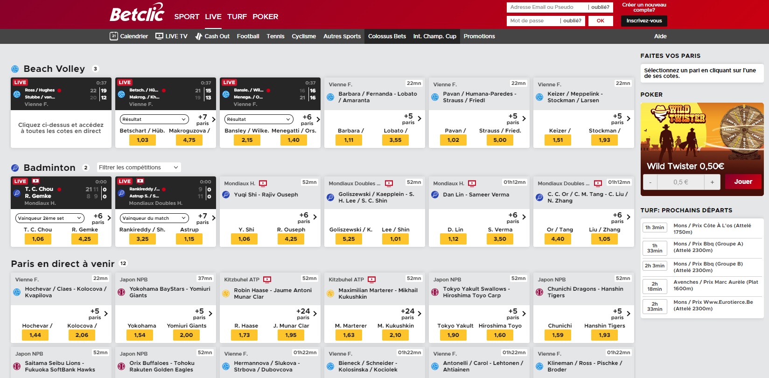Open Vainqueur du match dropdown
This screenshot has width=769, height=378.
(154, 218)
